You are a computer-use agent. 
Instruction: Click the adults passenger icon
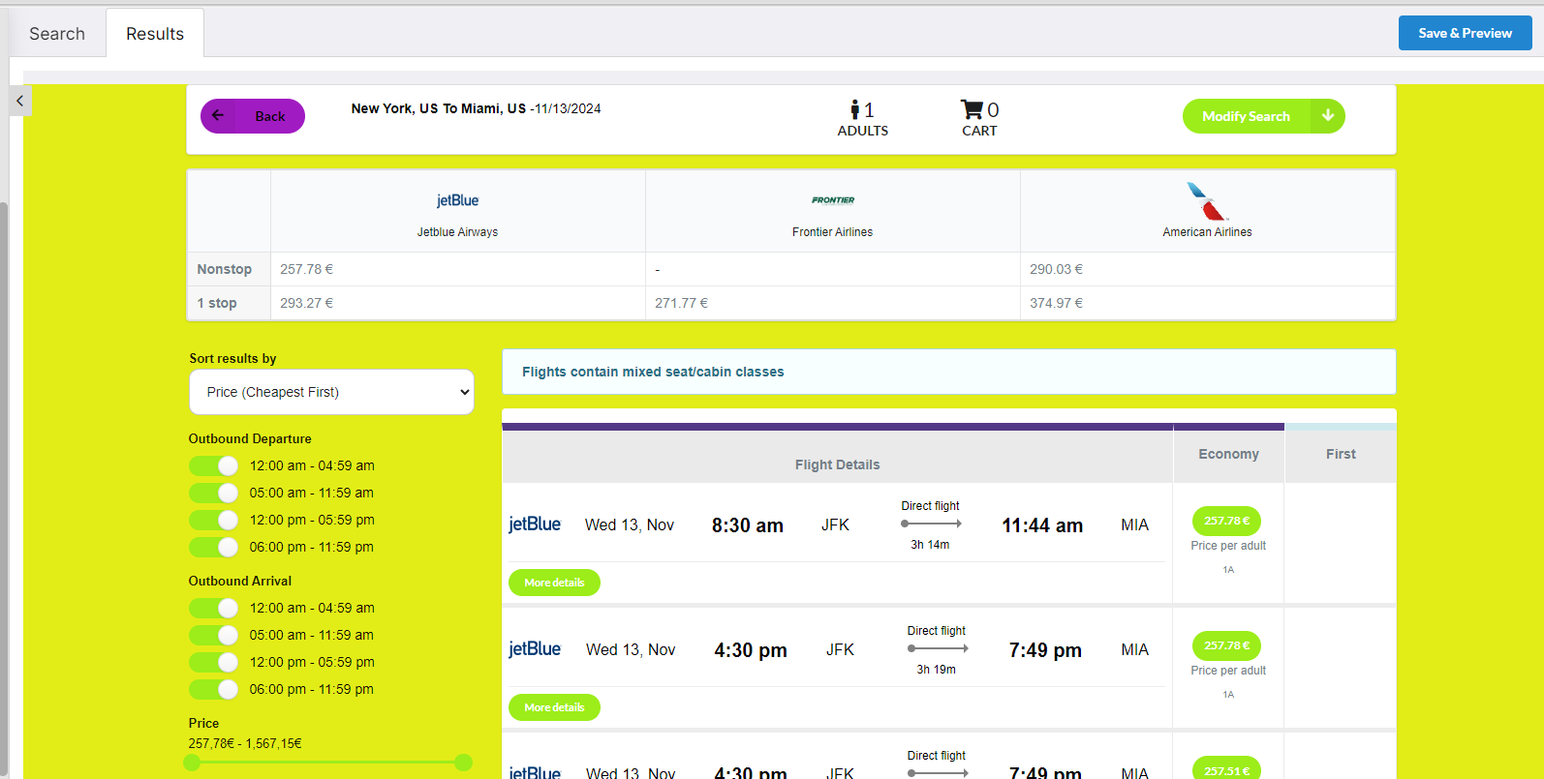(x=855, y=109)
